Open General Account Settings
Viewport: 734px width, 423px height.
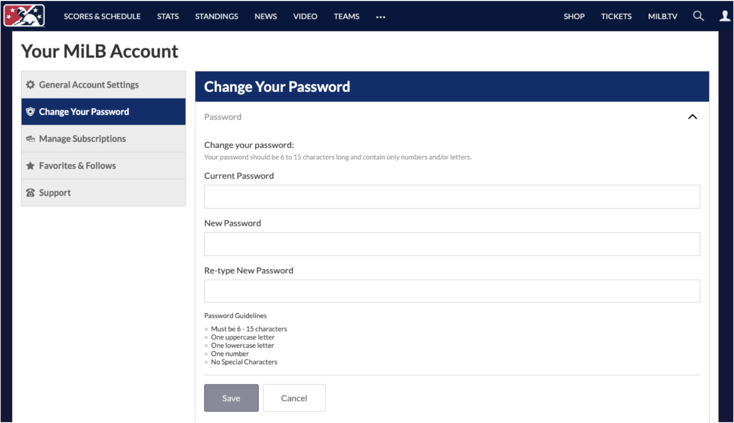pyautogui.click(x=88, y=85)
